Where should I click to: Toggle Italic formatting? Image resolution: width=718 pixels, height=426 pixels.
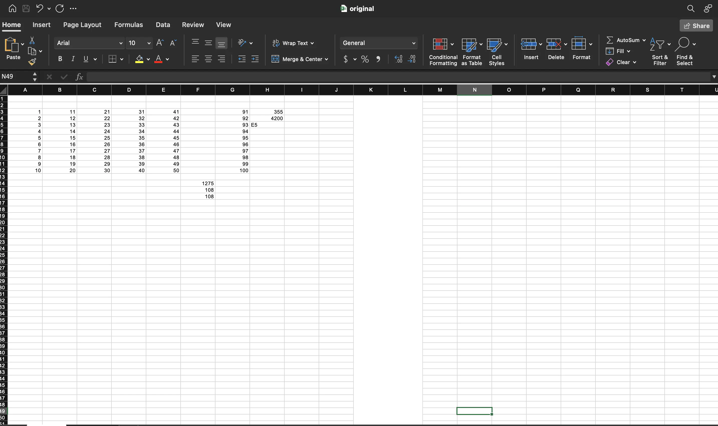pos(73,59)
